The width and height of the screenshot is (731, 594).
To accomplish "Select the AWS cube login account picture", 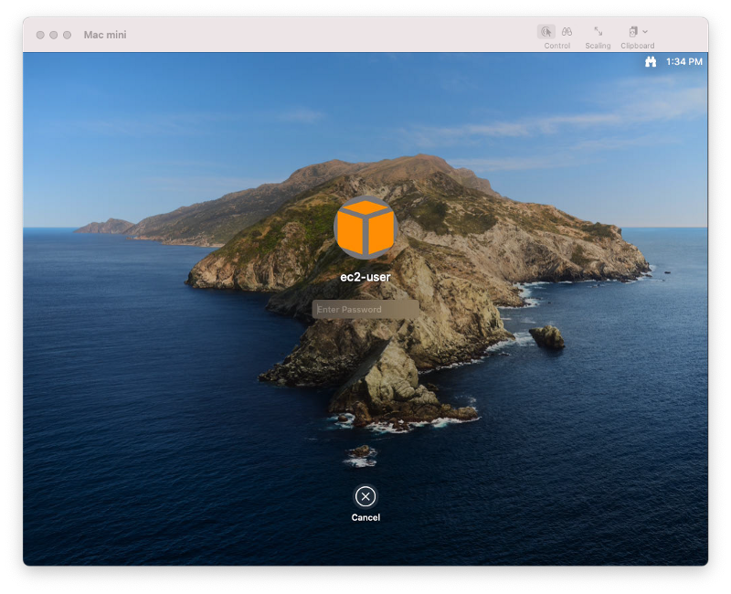I will click(x=365, y=228).
